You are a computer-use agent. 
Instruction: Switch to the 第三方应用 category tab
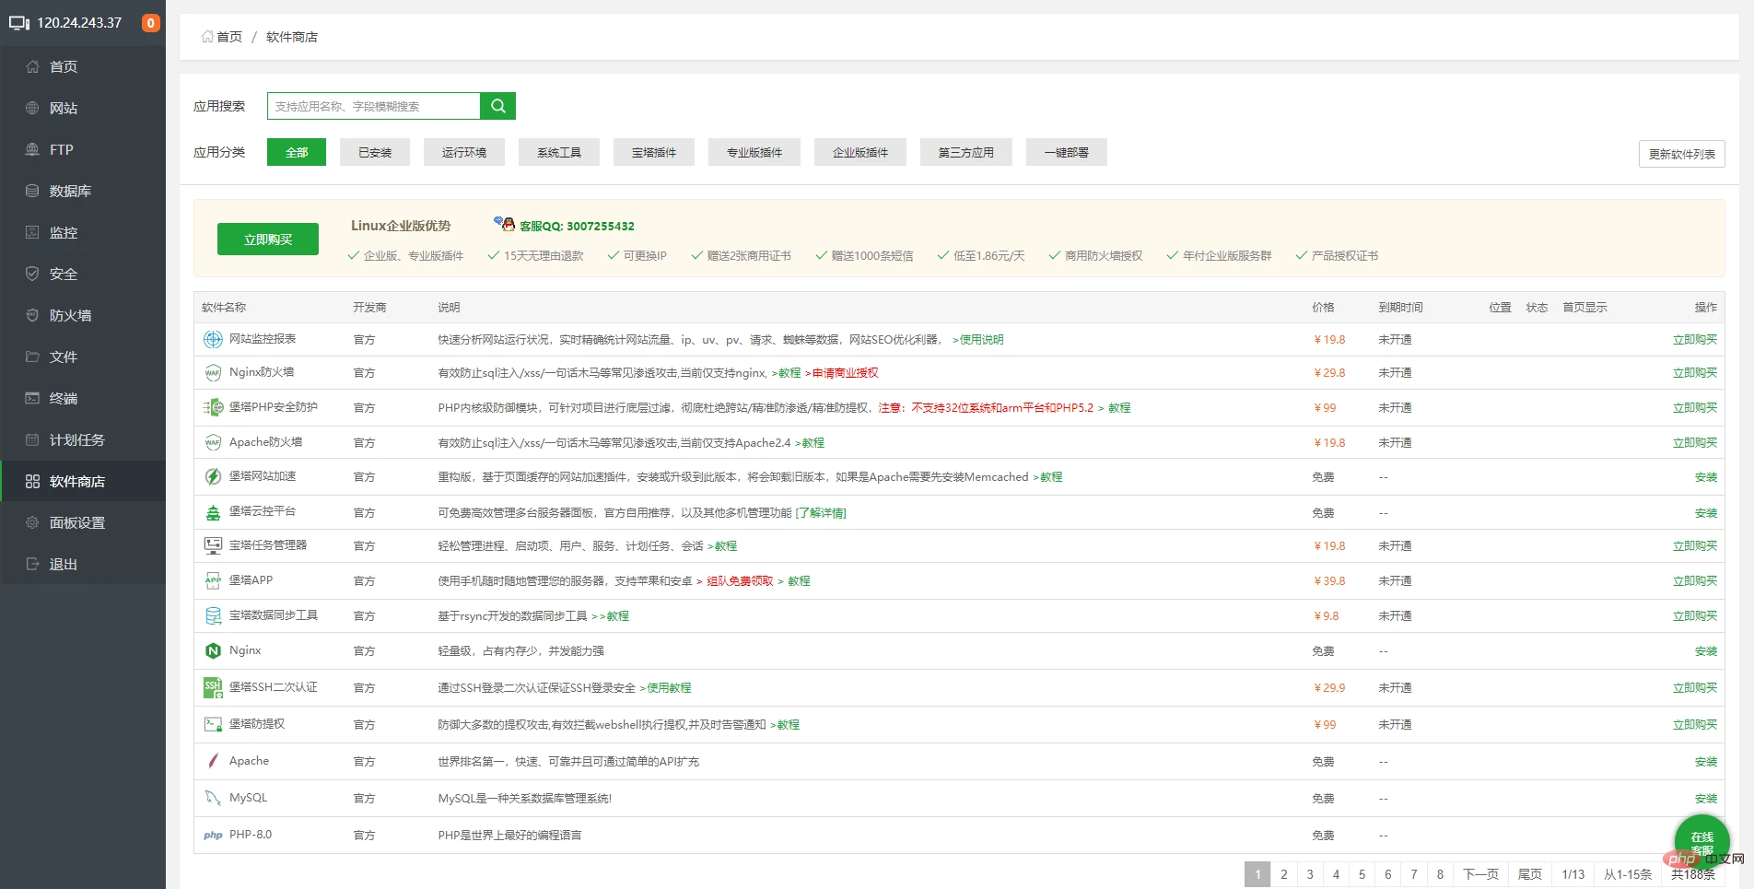pyautogui.click(x=966, y=152)
